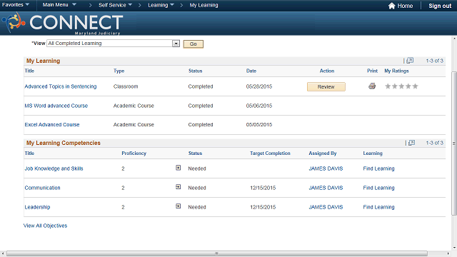Click the horizontal scrollbar at bottom
Viewport: 457px width, 257px height.
217,253
